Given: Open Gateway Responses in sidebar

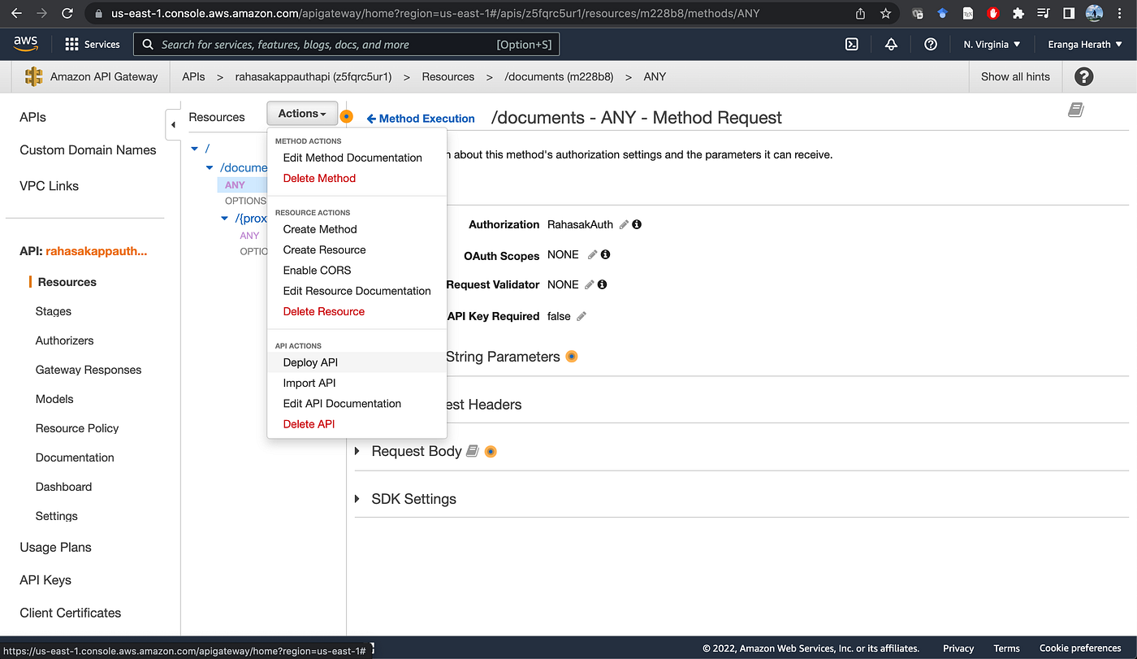Looking at the screenshot, I should pos(89,370).
